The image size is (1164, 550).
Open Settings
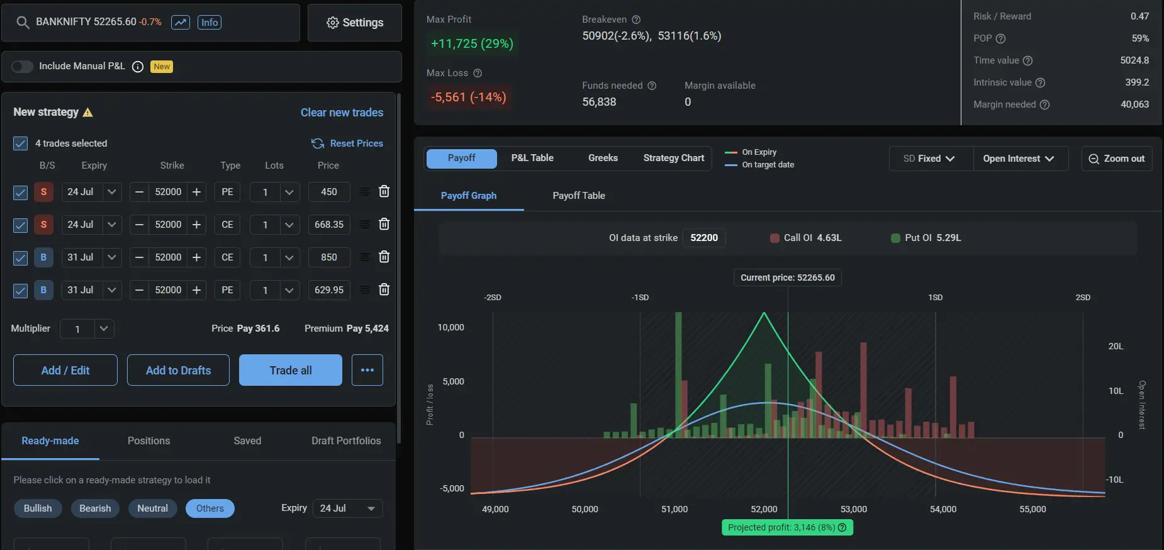pyautogui.click(x=355, y=23)
